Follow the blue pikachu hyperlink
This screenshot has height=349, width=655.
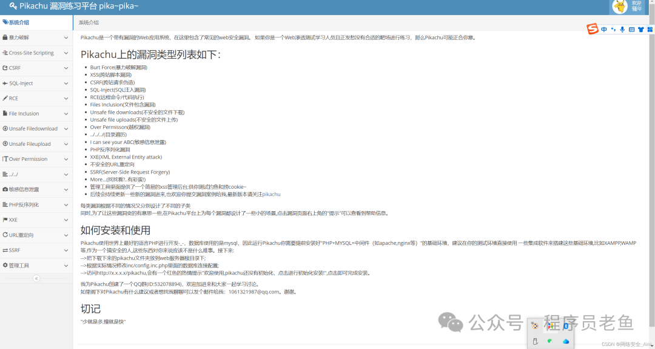pyautogui.click(x=271, y=194)
